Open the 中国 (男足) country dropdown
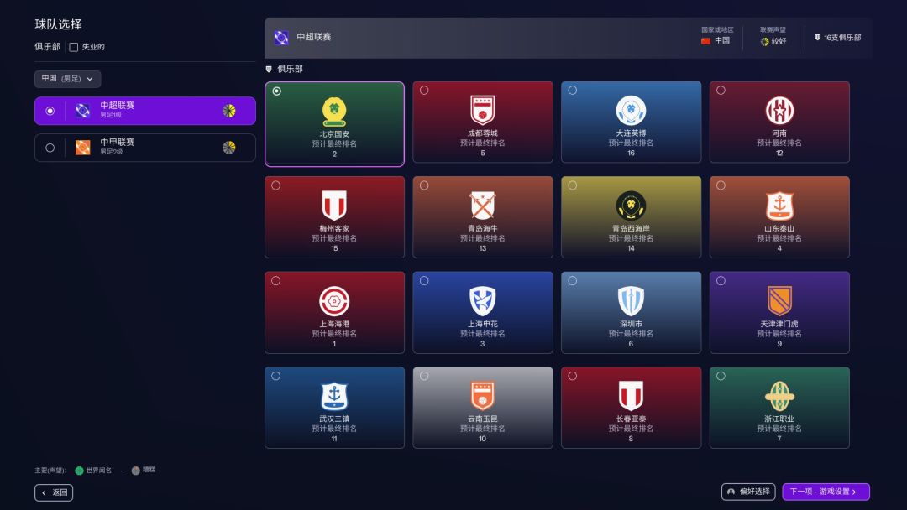The height and width of the screenshot is (510, 907). pos(68,79)
